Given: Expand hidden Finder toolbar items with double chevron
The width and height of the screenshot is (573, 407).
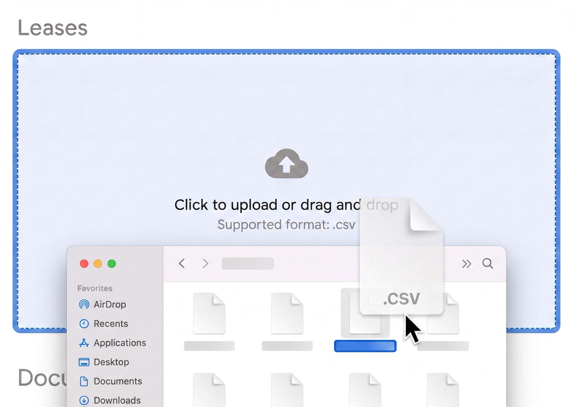Looking at the screenshot, I should [467, 264].
